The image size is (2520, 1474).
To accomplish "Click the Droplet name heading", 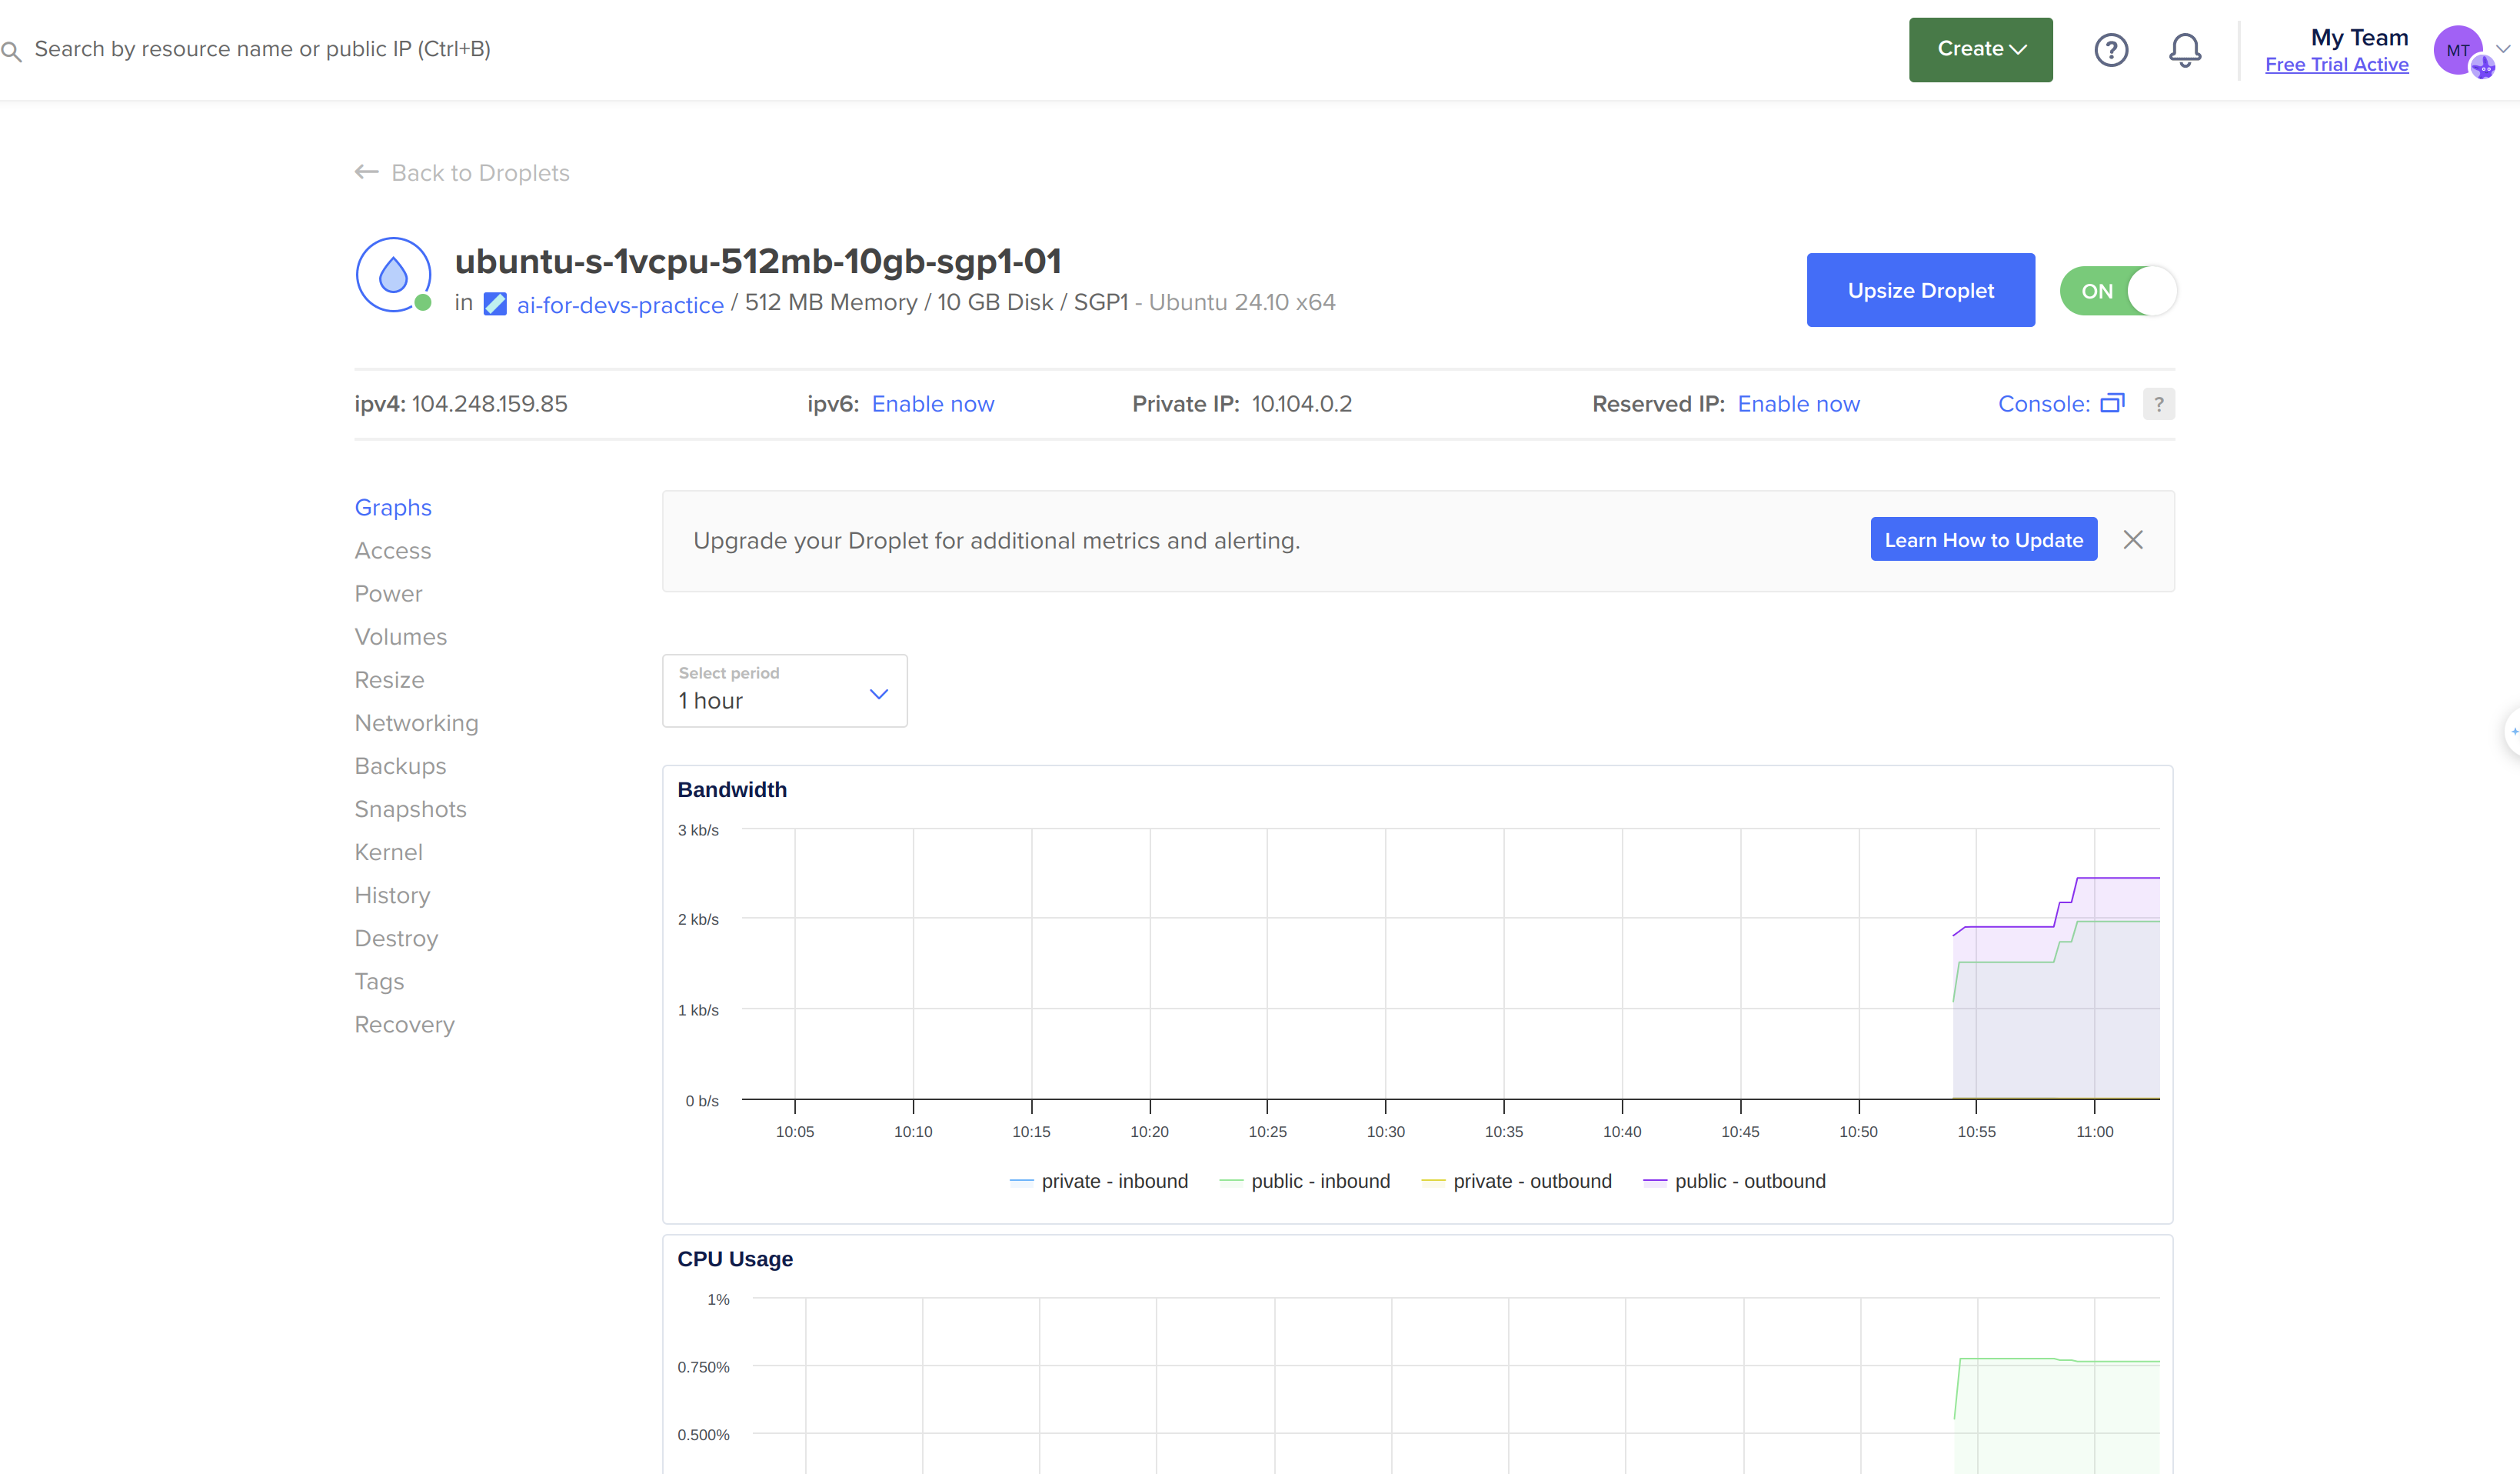I will pos(757,261).
